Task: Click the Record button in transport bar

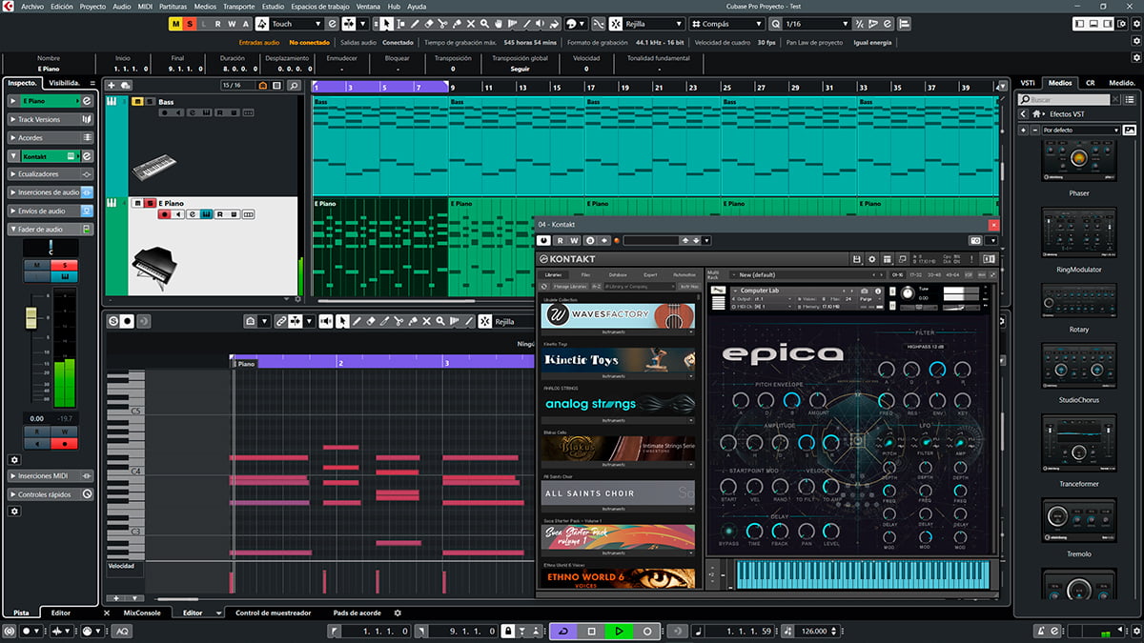Action: pyautogui.click(x=647, y=631)
